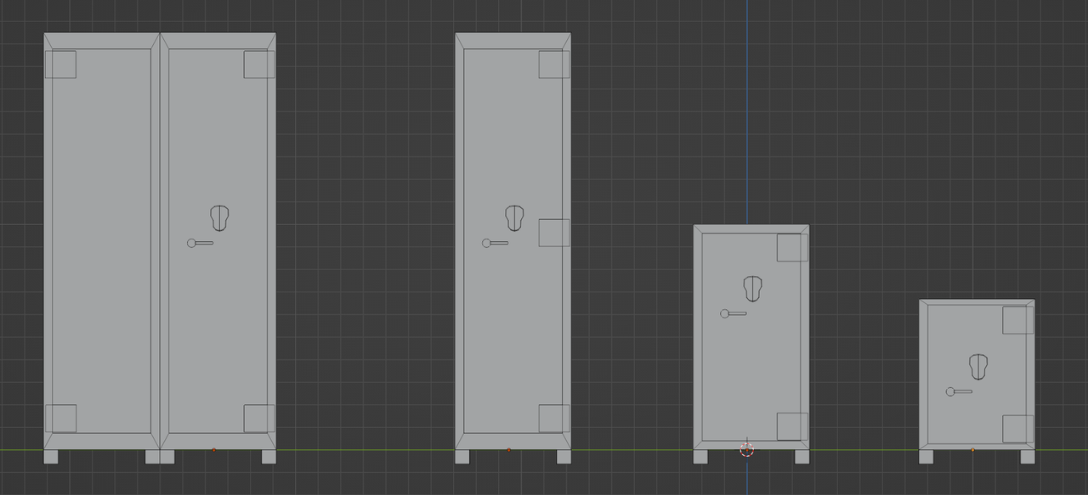The image size is (1088, 495).
Task: Select top-right hinge of the double-door cabinet
Action: point(259,65)
